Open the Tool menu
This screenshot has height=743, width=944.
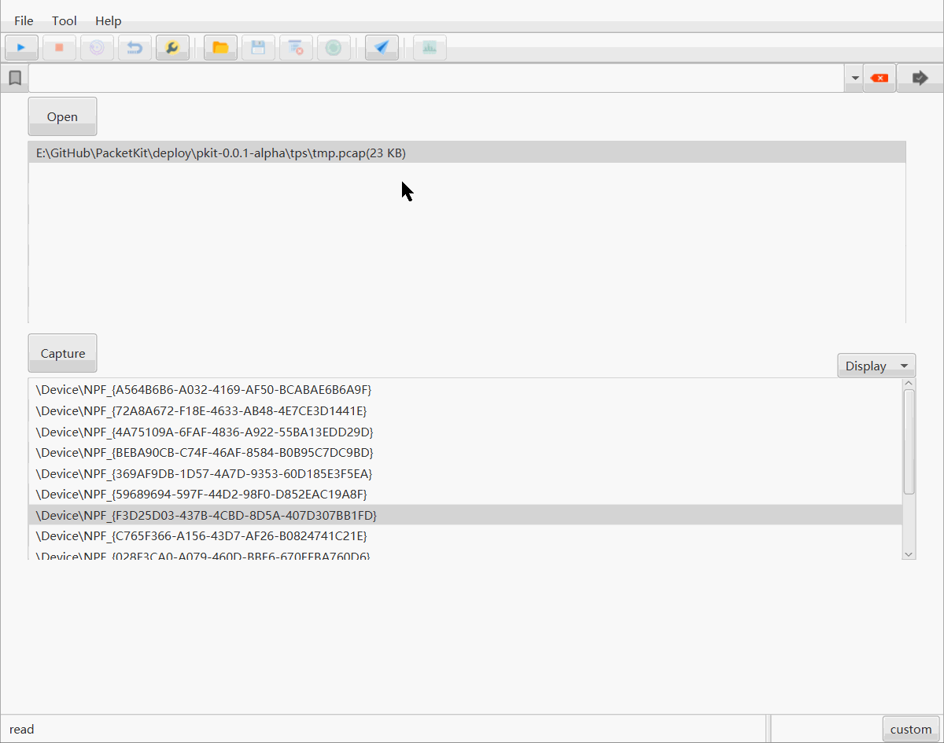click(65, 21)
